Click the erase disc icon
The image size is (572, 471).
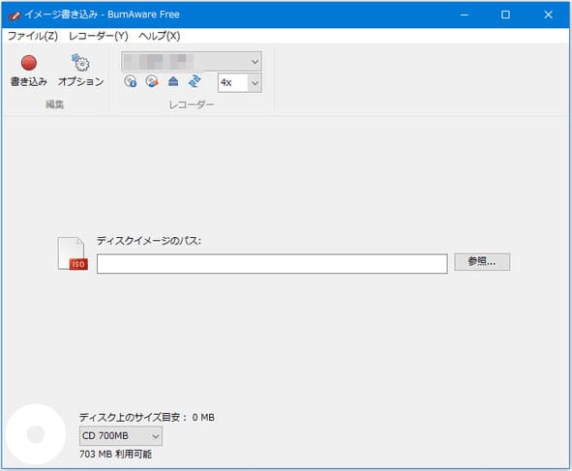(x=152, y=81)
